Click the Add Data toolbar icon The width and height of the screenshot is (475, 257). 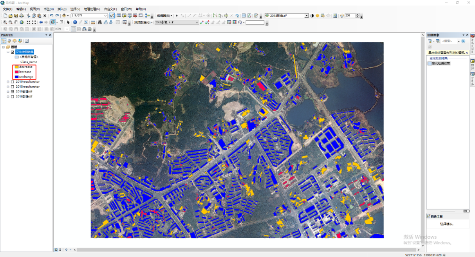(x=63, y=16)
